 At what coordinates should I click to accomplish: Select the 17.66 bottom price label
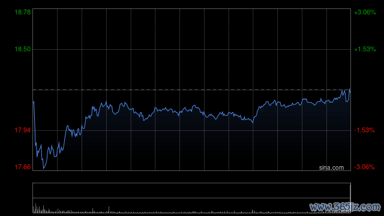pos(23,167)
